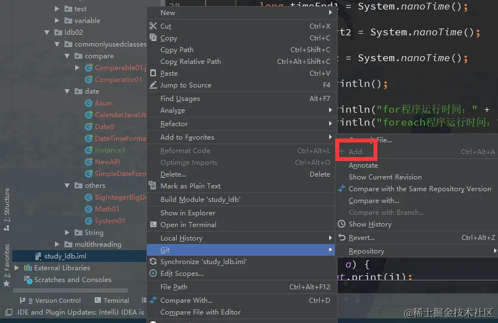Choose Copy Path from context menu

(241, 49)
